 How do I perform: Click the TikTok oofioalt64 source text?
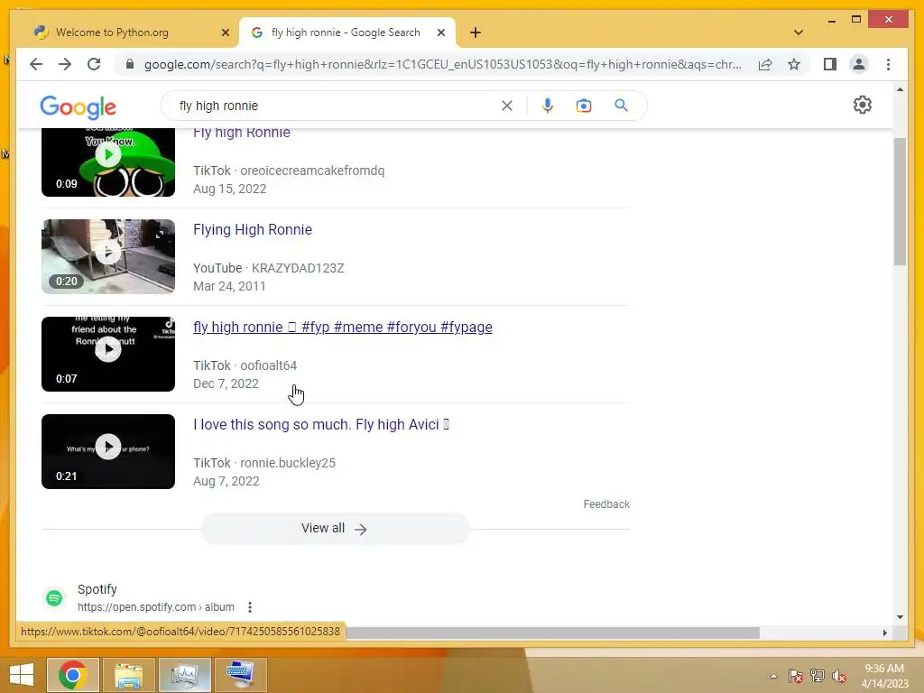point(245,365)
